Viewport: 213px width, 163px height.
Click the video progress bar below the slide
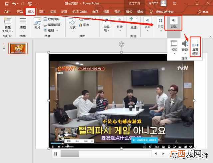point(106,154)
